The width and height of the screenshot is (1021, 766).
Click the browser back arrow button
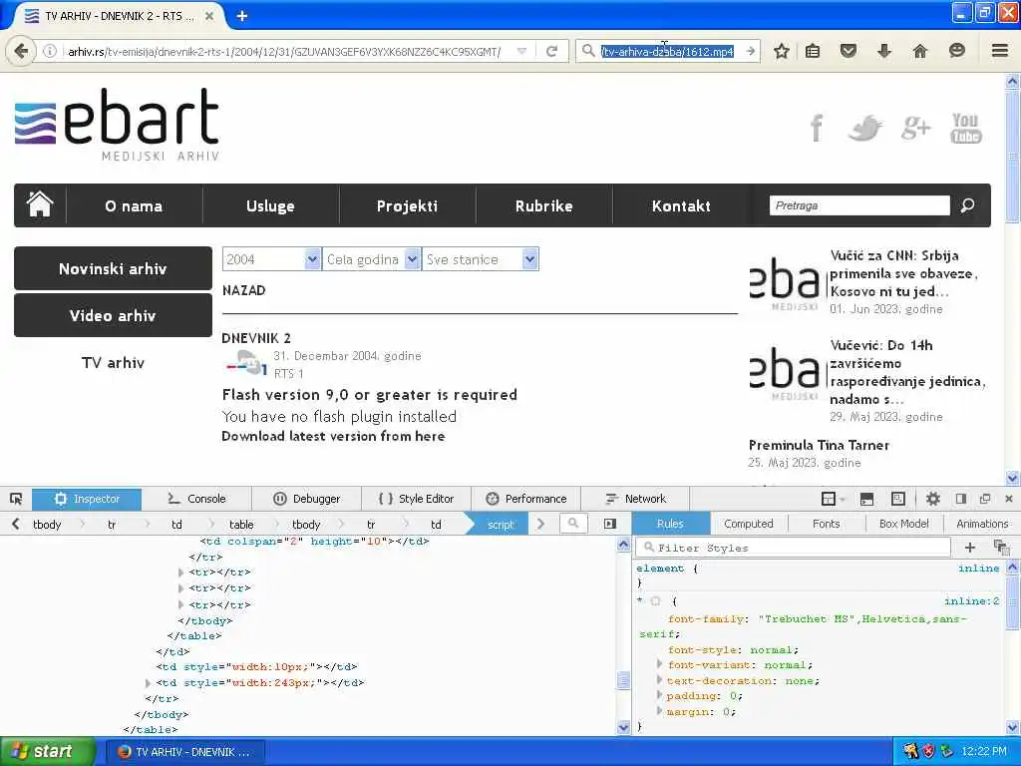click(21, 51)
